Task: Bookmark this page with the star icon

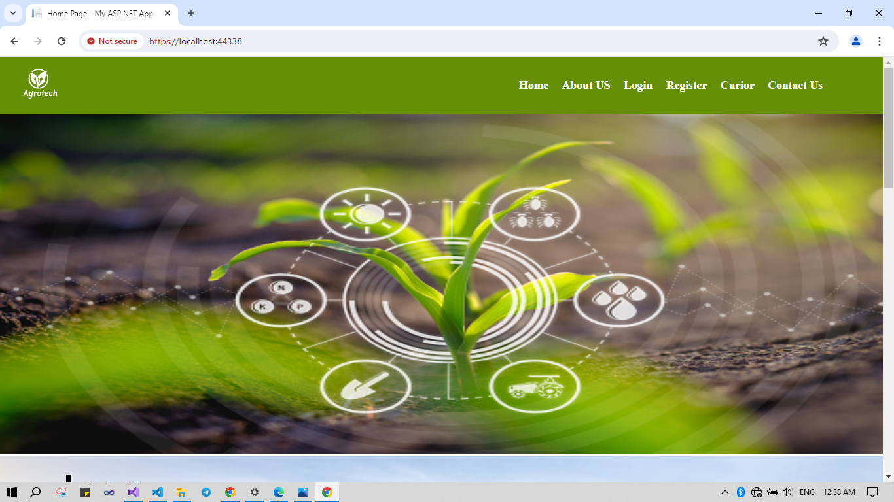Action: tap(823, 41)
